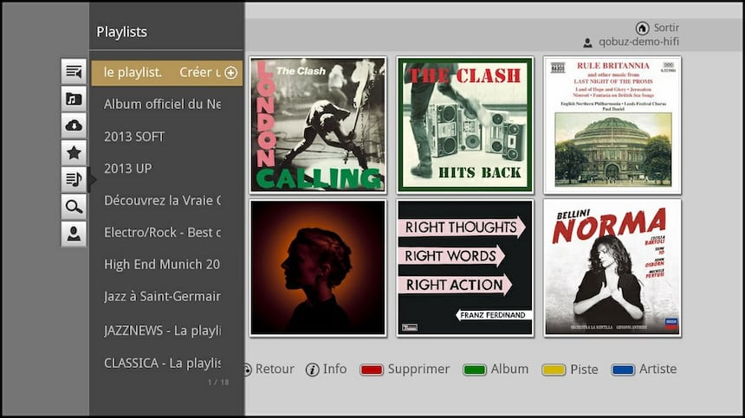Click the plus icon to create playlist
This screenshot has height=418, width=745.
(x=231, y=73)
